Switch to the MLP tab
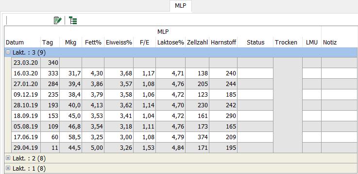Image resolution: width=358 pixels, height=174 pixels. pyautogui.click(x=181, y=6)
